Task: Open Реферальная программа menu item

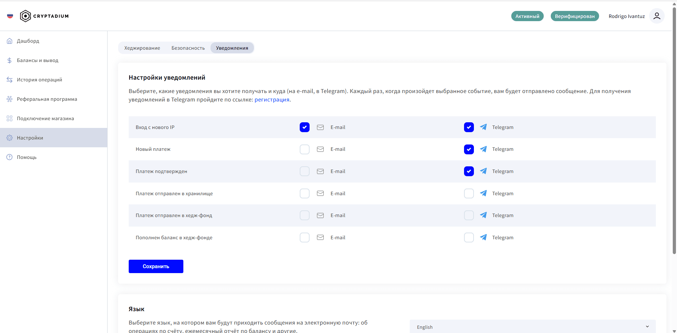Action: (54, 99)
